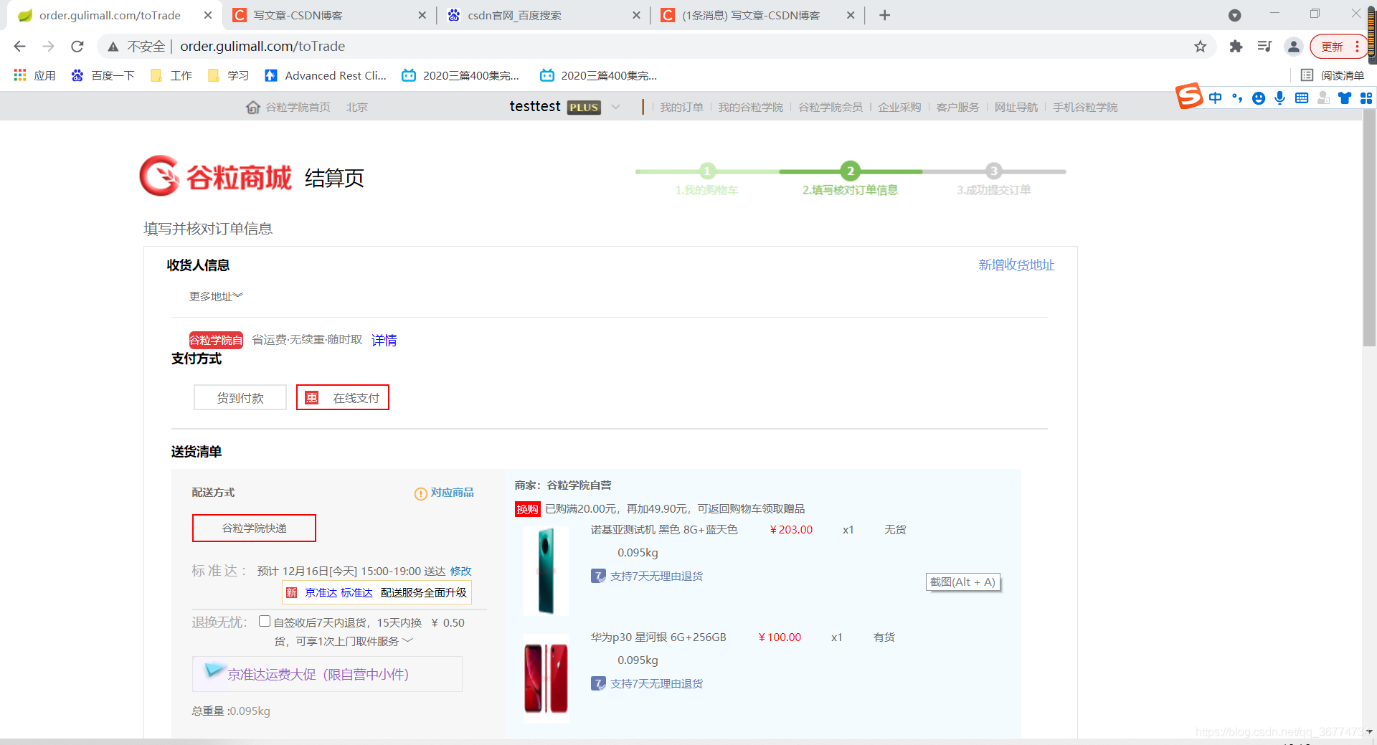Click the page vertical scrollbar thumb
The image size is (1377, 745).
click(x=1369, y=229)
